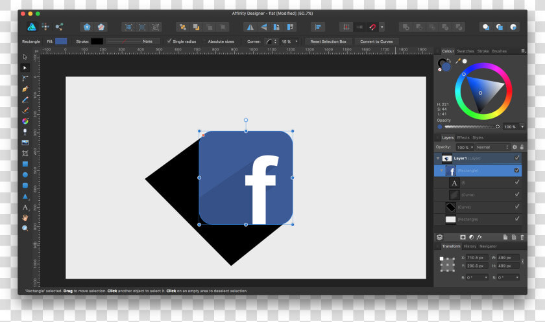Image resolution: width=545 pixels, height=322 pixels.
Task: Select the Pen tool
Action: pos(25,89)
